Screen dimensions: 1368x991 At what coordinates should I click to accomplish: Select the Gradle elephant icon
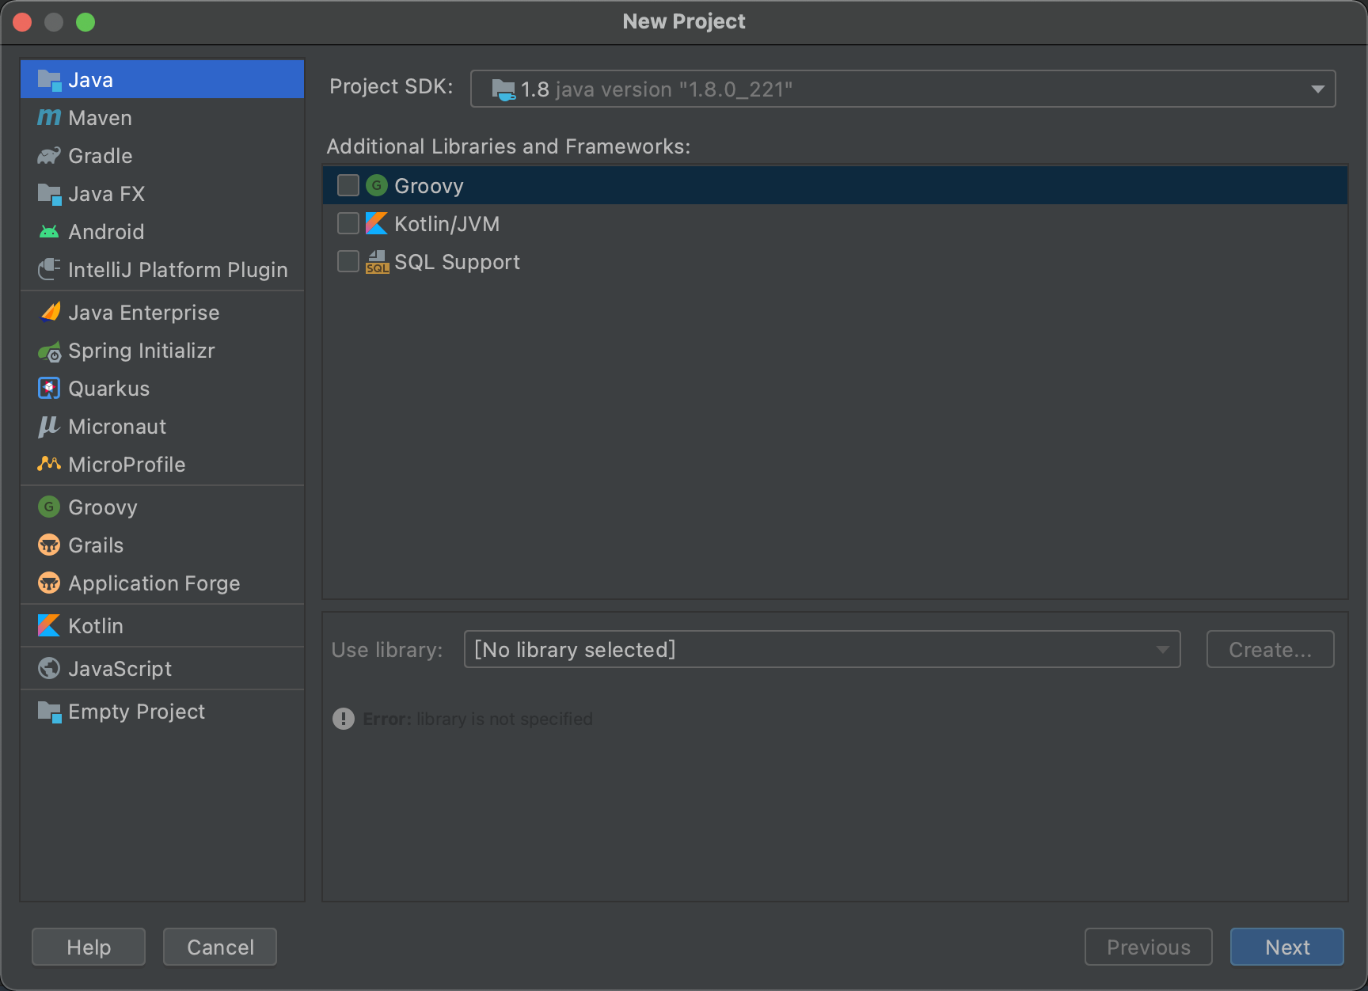[x=48, y=156]
